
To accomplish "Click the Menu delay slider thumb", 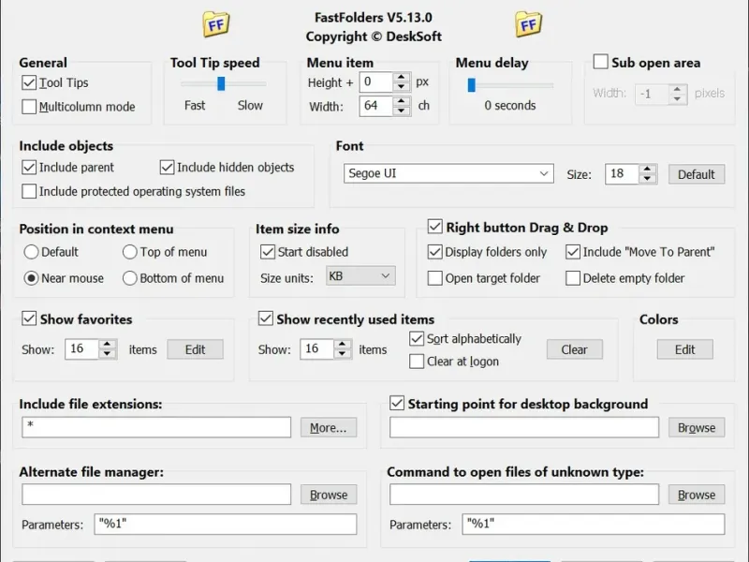I will click(x=471, y=84).
